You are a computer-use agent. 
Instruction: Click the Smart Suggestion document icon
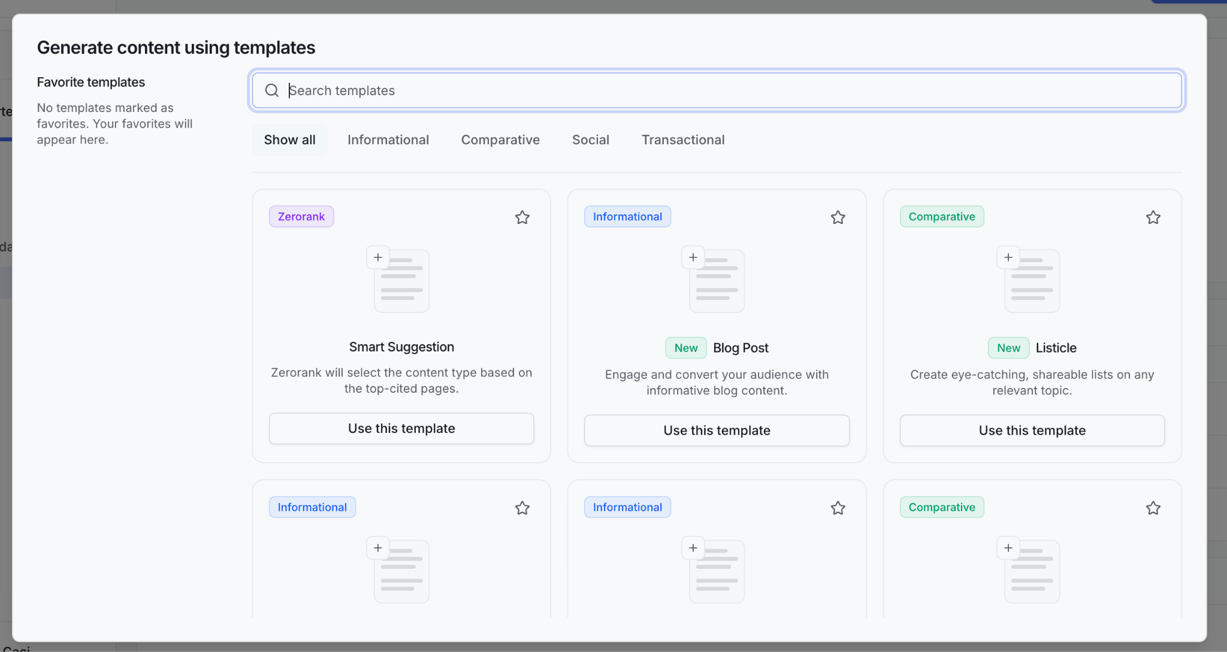(398, 279)
